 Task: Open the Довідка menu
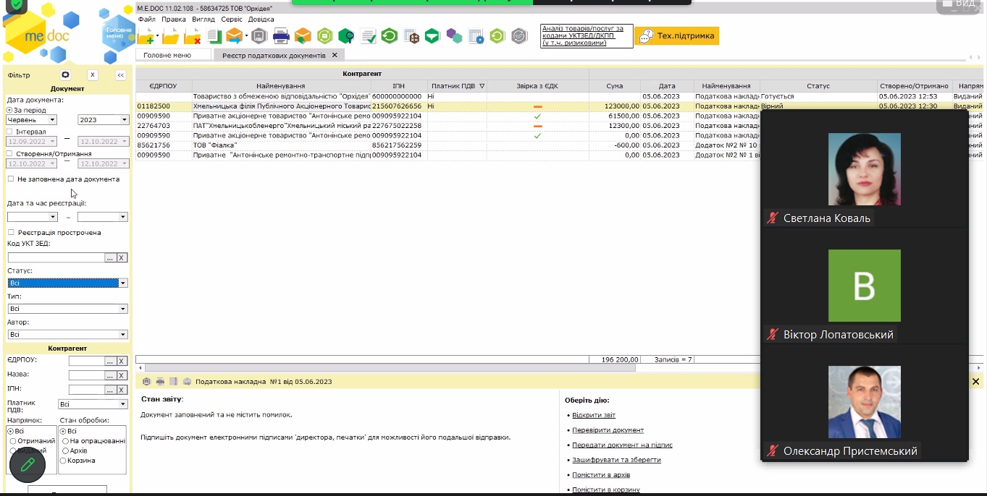point(261,20)
